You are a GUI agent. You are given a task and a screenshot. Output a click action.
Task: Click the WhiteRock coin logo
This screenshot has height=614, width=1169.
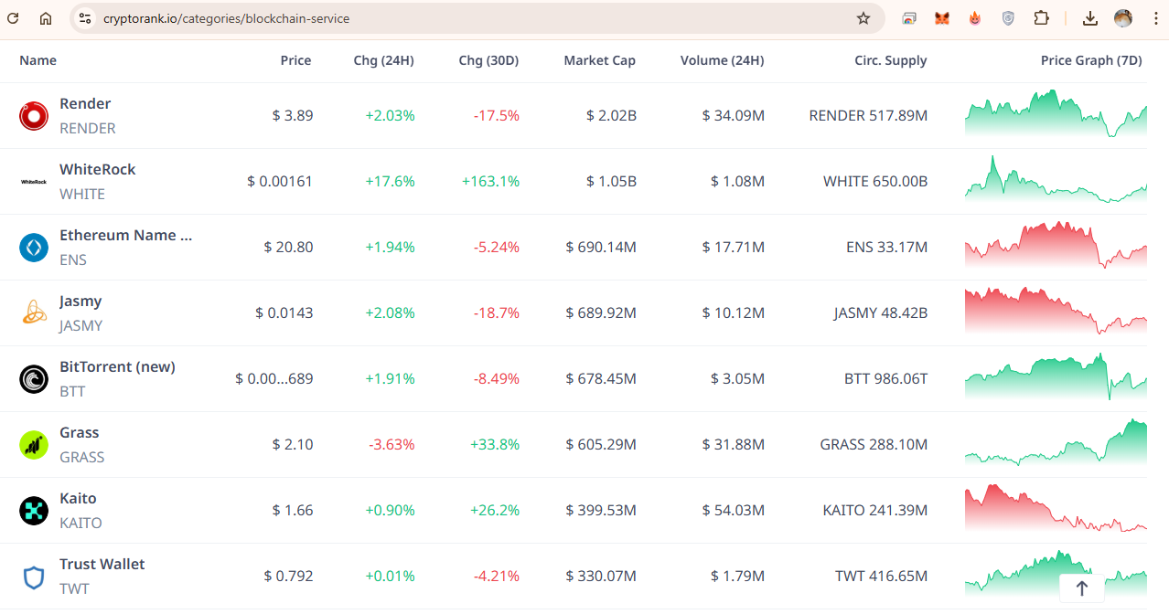point(34,182)
